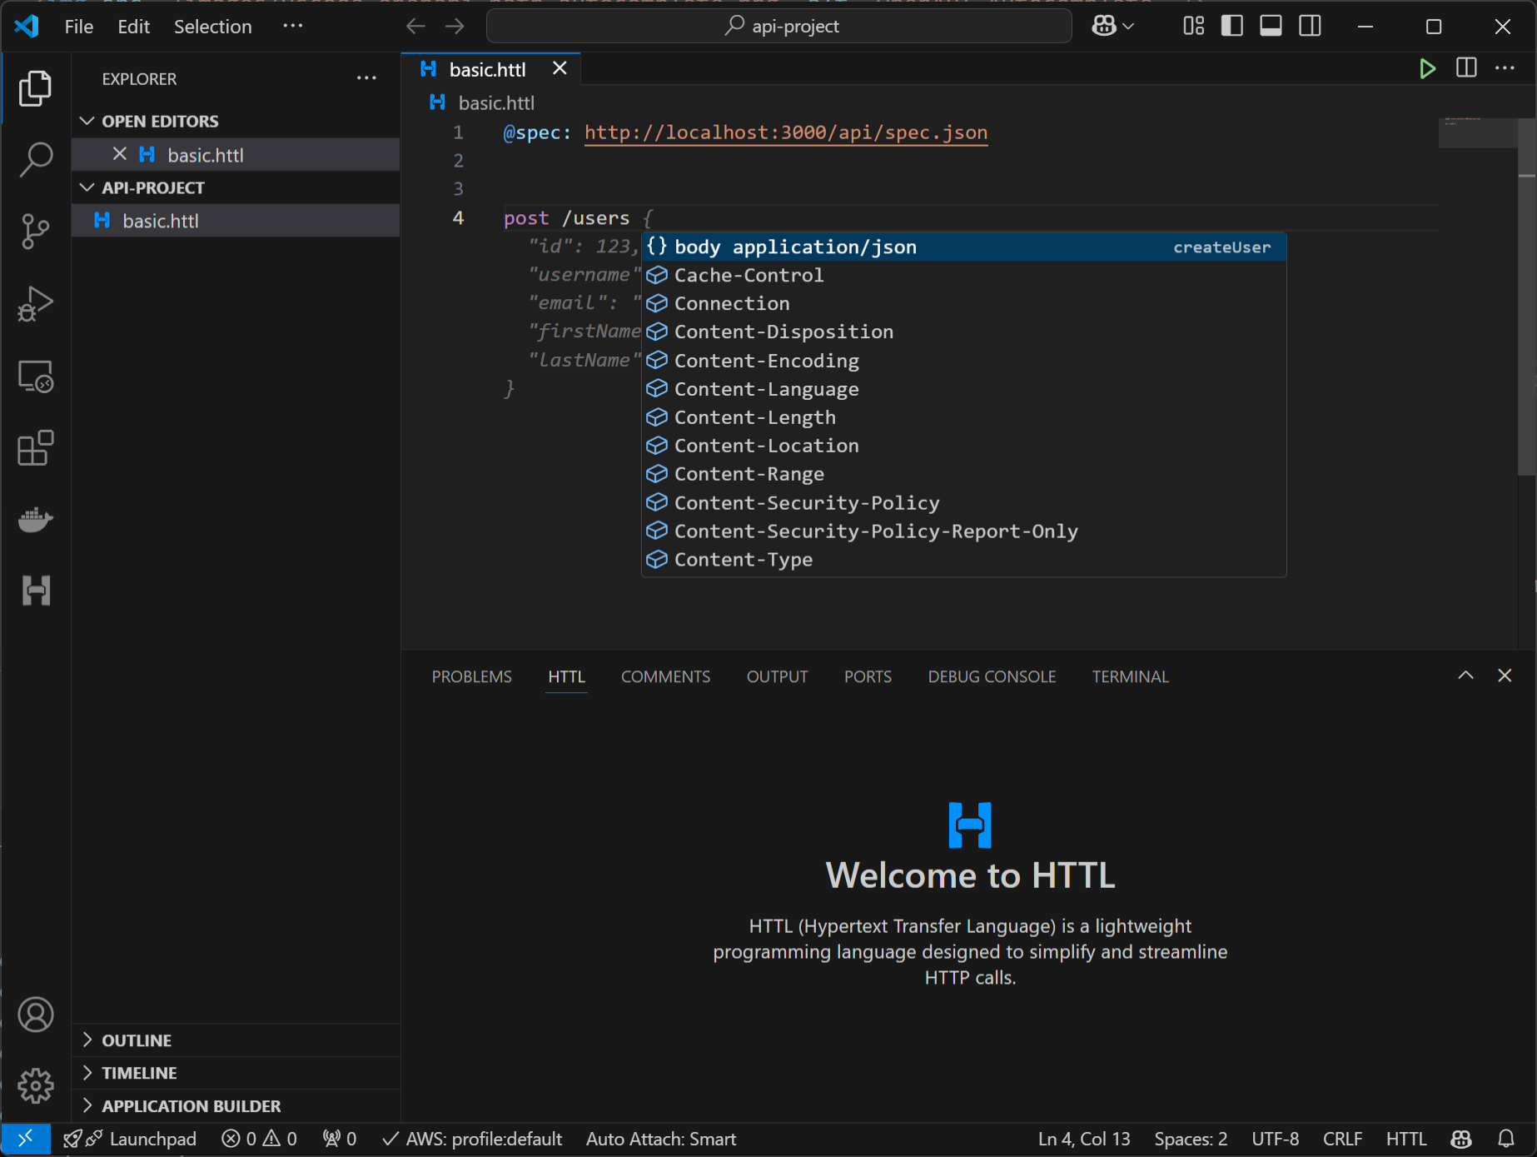Open Explorer Views and More Actions ellipsis

pyautogui.click(x=366, y=78)
